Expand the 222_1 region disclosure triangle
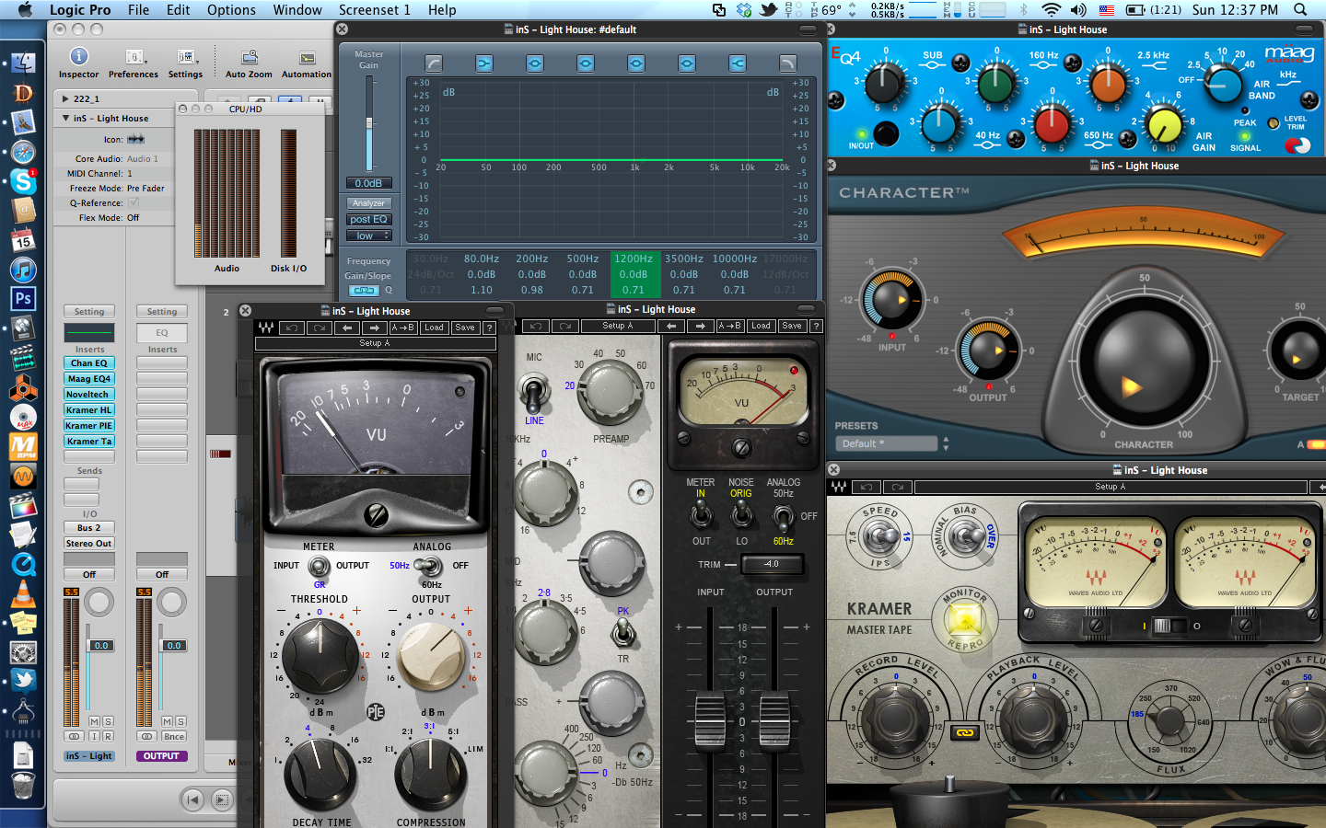1326x828 pixels. click(65, 98)
